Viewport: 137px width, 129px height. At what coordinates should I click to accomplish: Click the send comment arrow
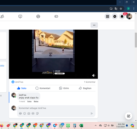coord(92,113)
